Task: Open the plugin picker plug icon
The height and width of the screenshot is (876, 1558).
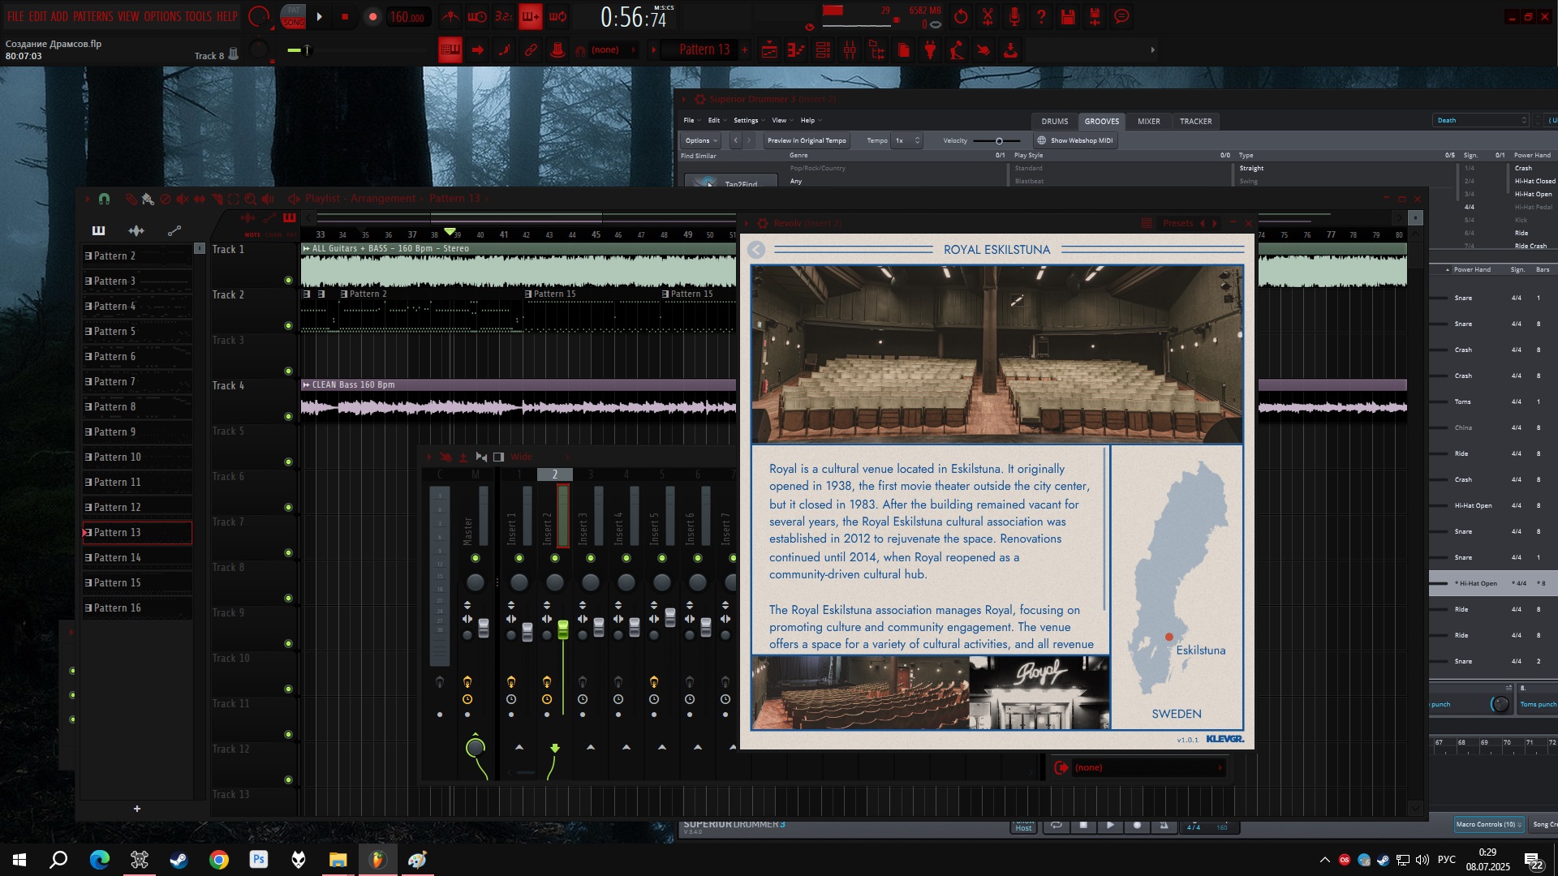Action: [x=930, y=50]
